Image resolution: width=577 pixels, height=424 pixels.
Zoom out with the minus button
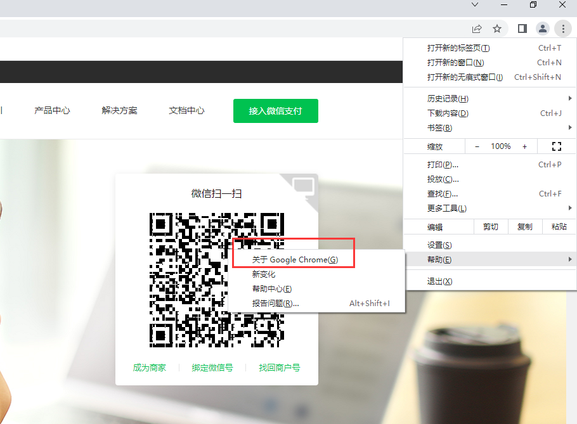pyautogui.click(x=477, y=146)
